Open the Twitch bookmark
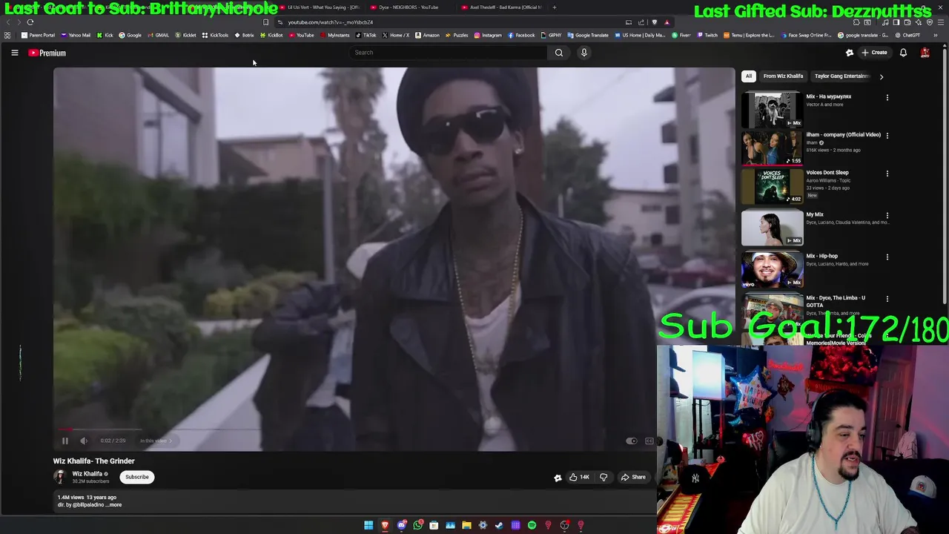Screen dimensions: 949x534 tap(707, 35)
